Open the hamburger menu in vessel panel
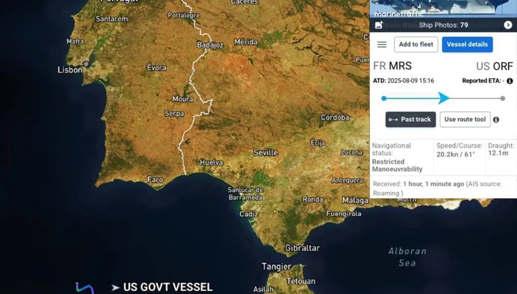Screen dimensions: 517x294 click(382, 44)
